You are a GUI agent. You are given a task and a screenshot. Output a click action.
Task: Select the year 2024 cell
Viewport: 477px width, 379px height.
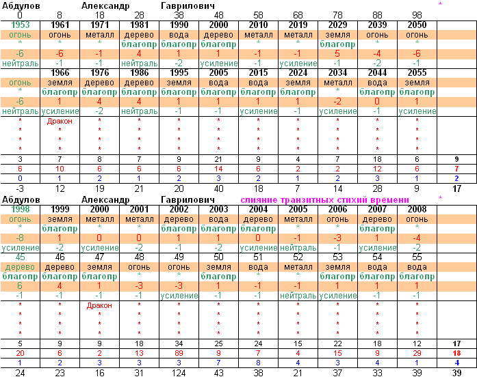click(x=298, y=73)
